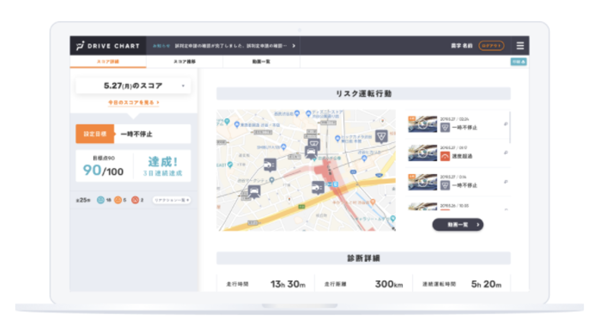Select the car-side map marker beside the station icon
Screen dimensions: 603x328
coord(318,188)
